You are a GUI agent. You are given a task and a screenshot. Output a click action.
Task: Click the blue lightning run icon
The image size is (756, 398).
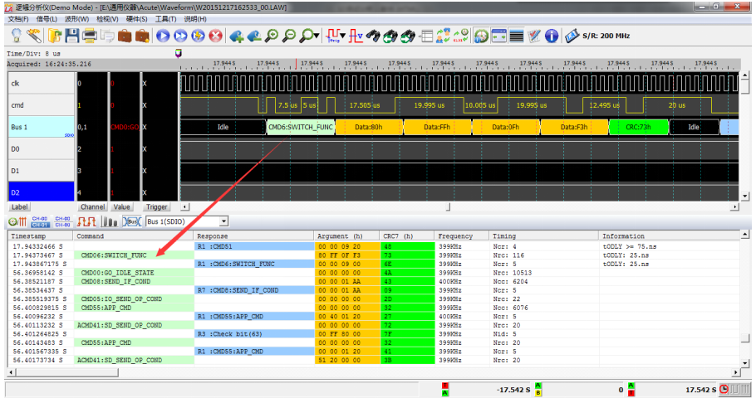pyautogui.click(x=198, y=36)
